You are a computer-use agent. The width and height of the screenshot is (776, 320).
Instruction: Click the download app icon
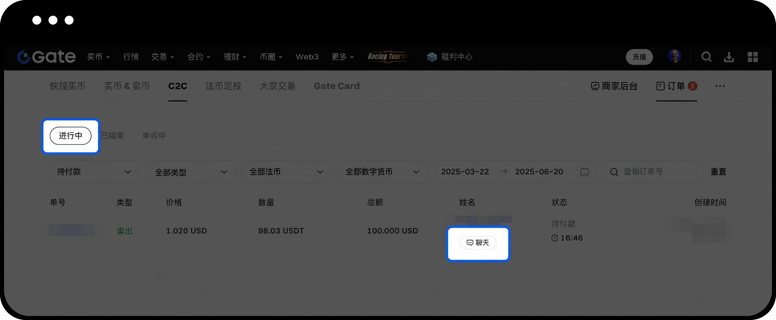point(729,57)
